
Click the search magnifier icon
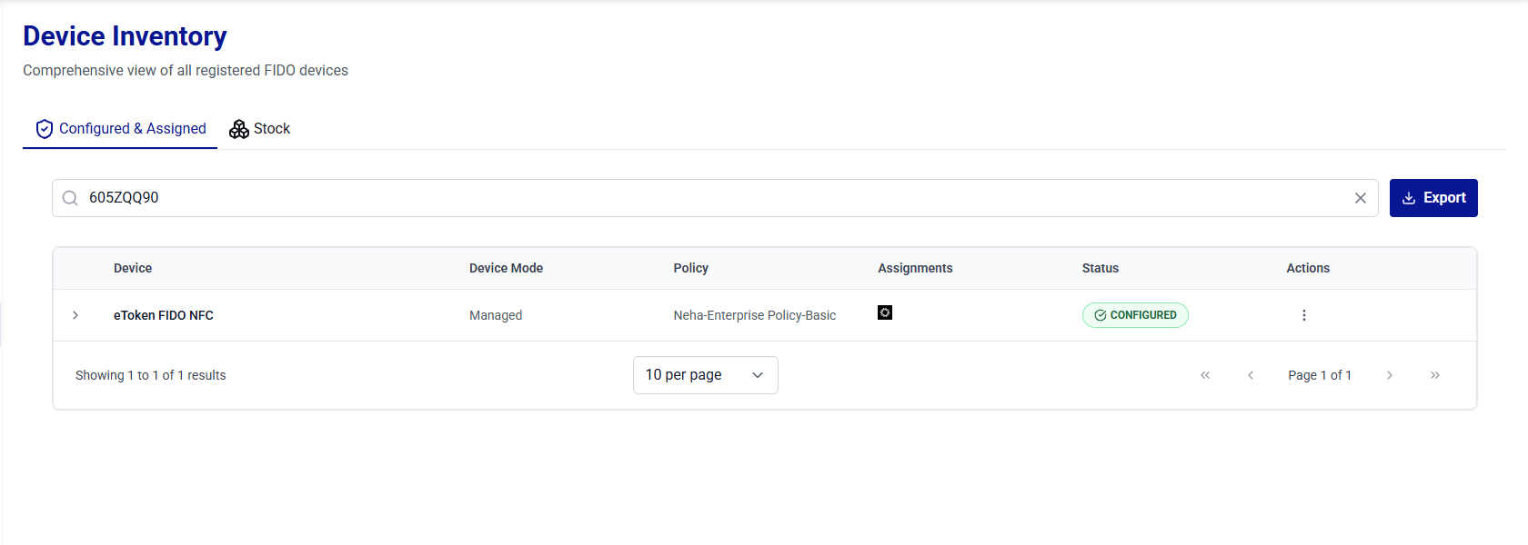click(70, 198)
